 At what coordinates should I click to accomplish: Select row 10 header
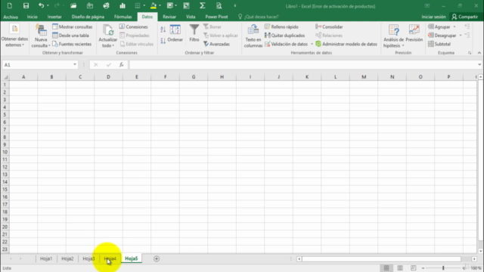coord(5,152)
